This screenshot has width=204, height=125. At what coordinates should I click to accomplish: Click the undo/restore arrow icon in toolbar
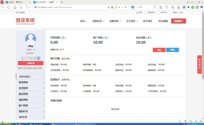click(27, 7)
